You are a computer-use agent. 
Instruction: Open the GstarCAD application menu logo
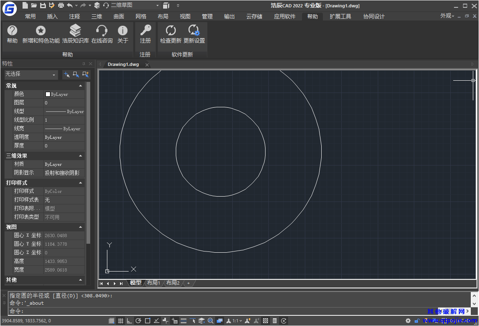click(x=10, y=9)
